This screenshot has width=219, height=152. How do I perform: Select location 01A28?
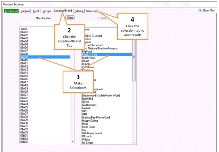point(45,117)
